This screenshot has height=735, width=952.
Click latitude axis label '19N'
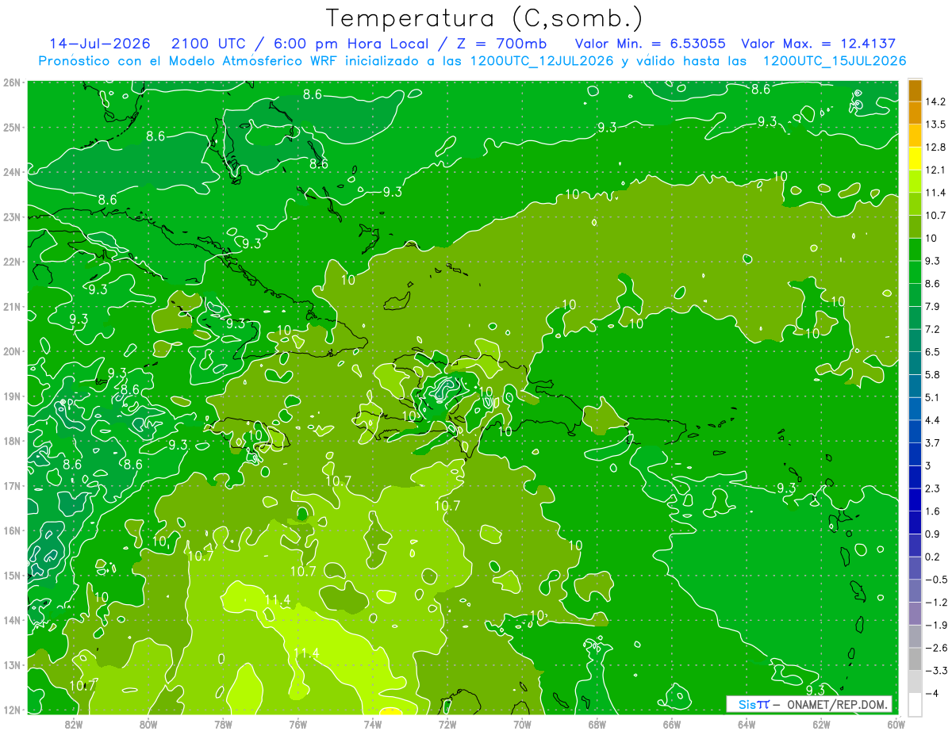click(11, 396)
